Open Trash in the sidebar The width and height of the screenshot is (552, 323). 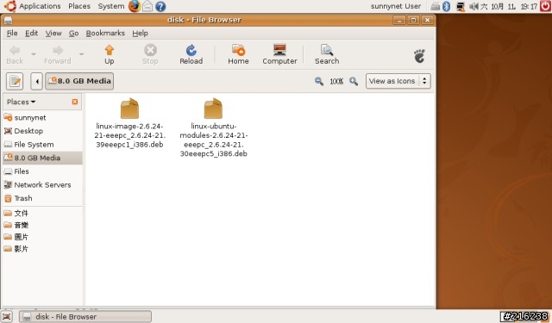[42, 198]
